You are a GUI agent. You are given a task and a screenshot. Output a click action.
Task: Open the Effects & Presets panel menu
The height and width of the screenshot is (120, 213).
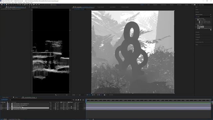coord(211,14)
